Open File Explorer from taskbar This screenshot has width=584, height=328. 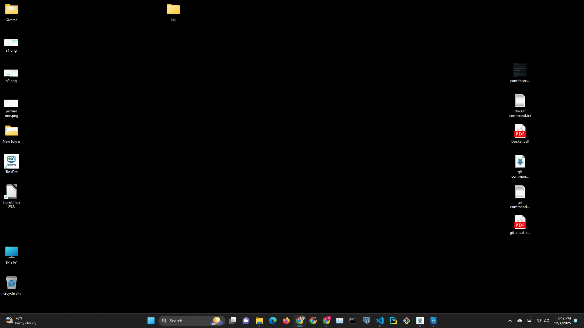[259, 321]
